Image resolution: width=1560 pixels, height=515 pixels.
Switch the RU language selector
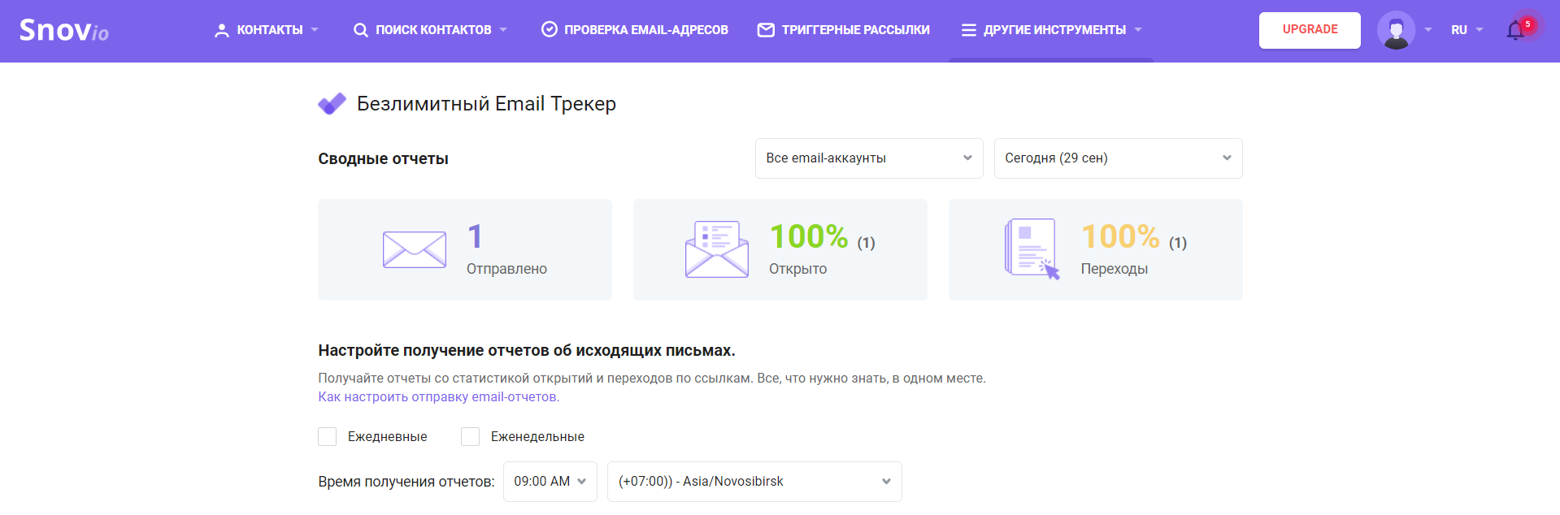click(x=1466, y=30)
